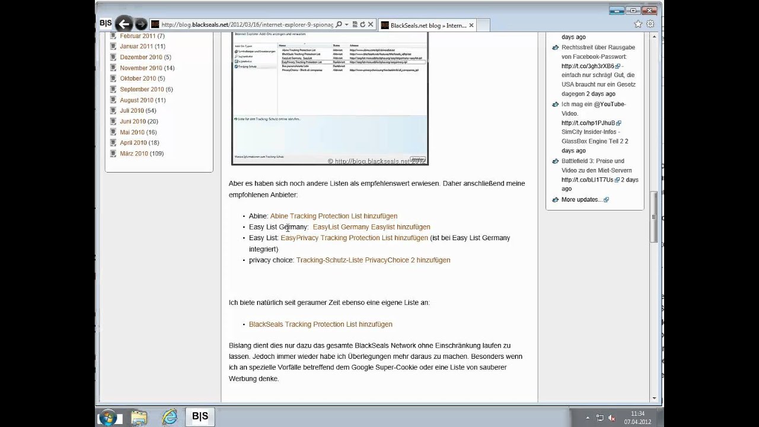The image size is (759, 427).
Task: Toggle compatibility view icon in address bar
Action: click(355, 24)
